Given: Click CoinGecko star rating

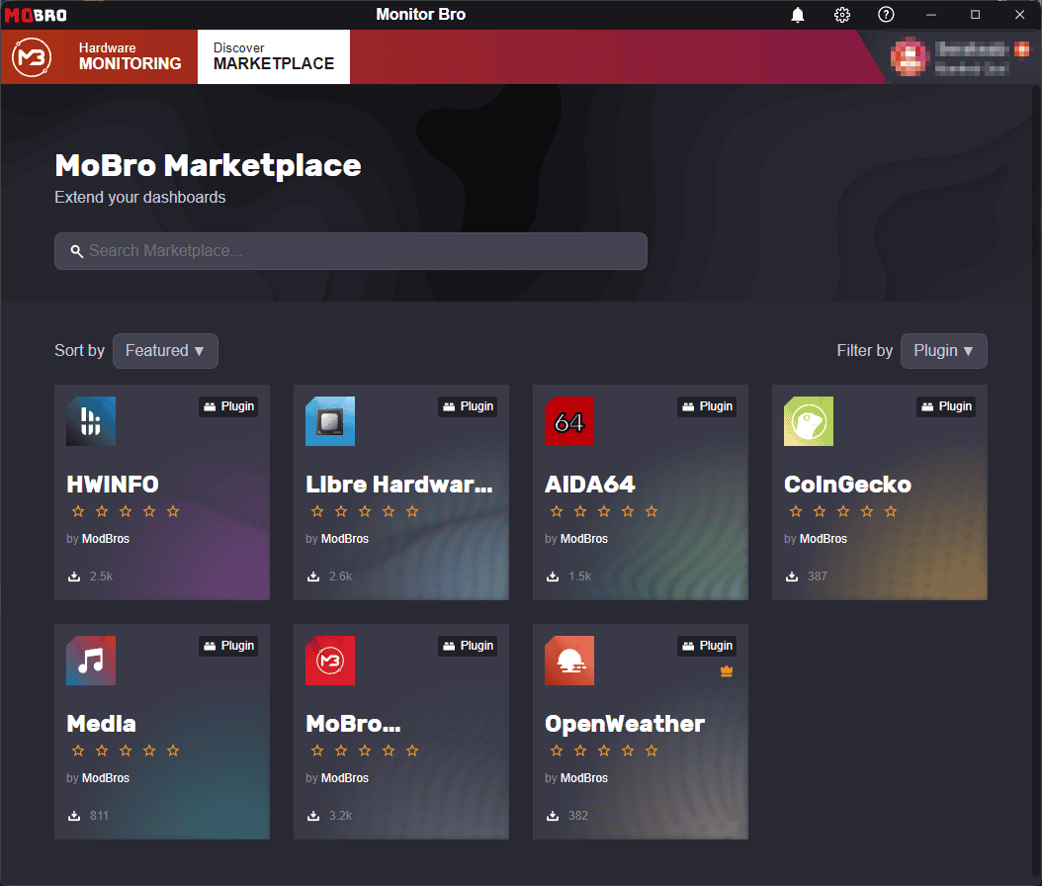Looking at the screenshot, I should click(843, 512).
